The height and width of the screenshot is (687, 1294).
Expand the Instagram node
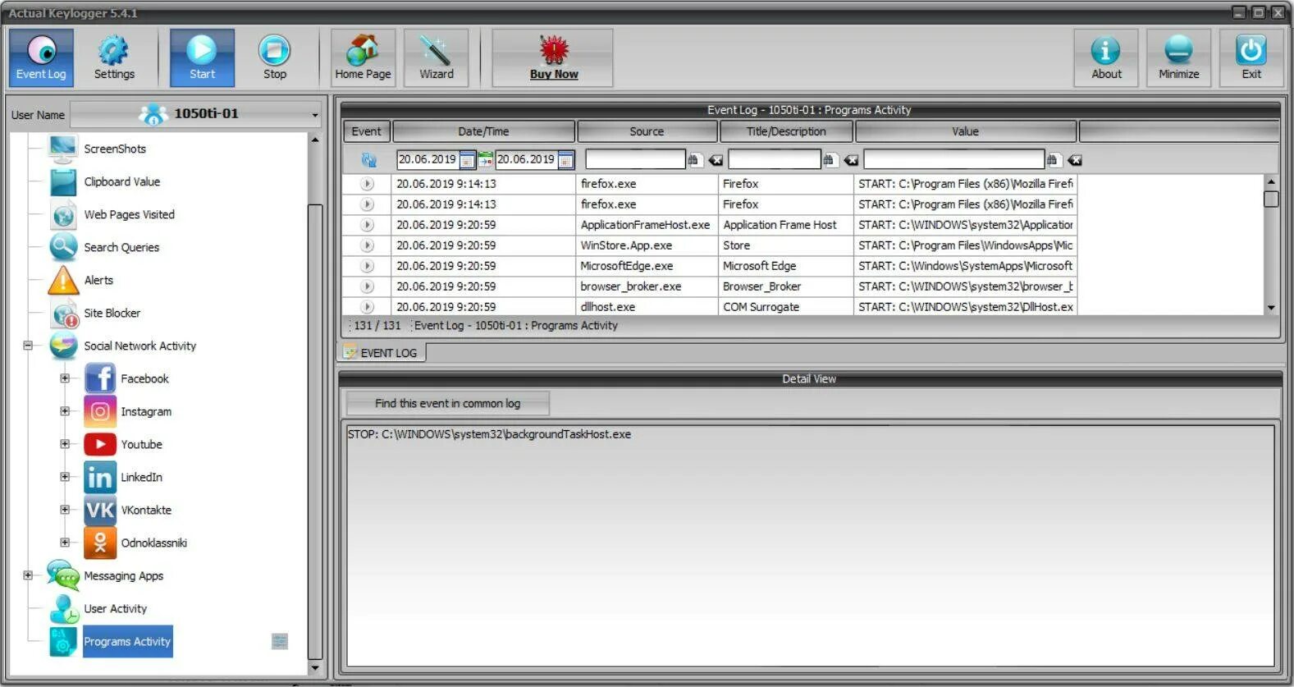(65, 411)
